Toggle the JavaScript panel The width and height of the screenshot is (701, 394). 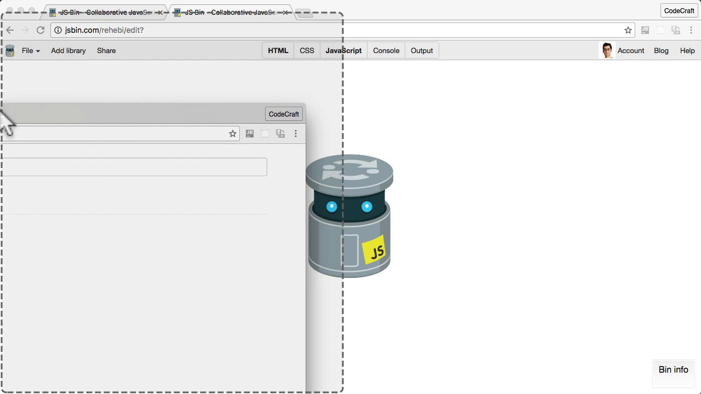[x=343, y=50]
